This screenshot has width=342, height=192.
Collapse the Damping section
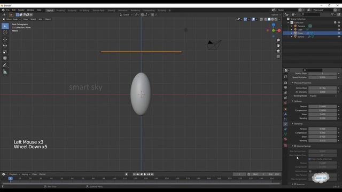click(298, 124)
